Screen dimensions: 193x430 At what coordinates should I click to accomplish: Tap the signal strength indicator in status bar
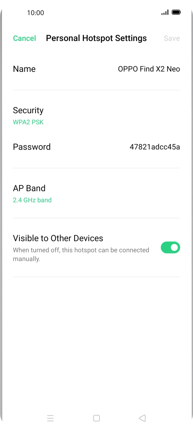tap(165, 12)
